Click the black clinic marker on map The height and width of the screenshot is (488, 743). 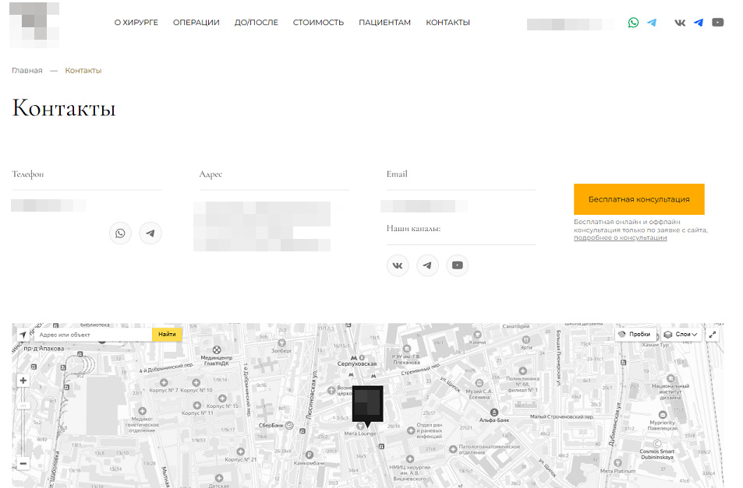(368, 405)
